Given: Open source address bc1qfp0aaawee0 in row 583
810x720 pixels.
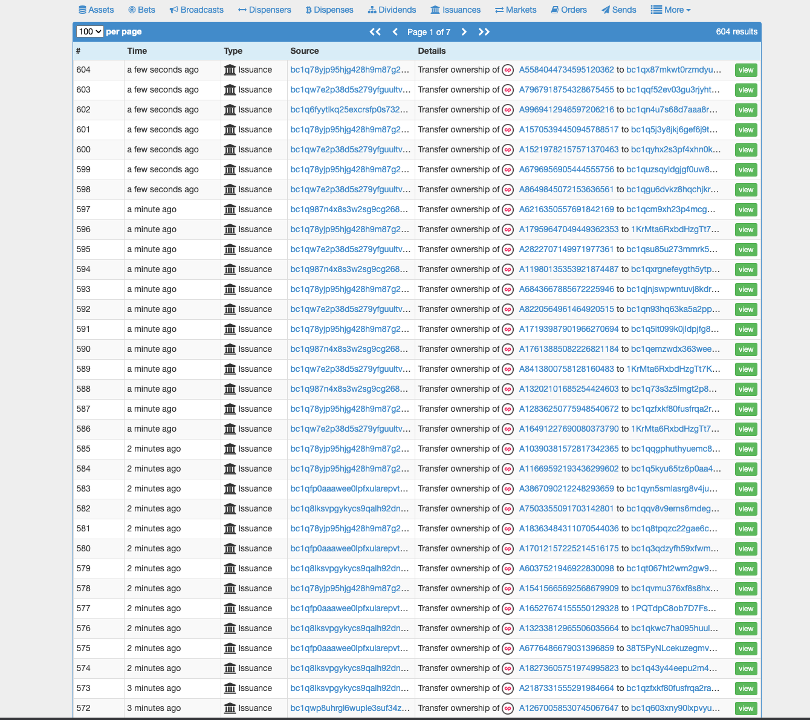Looking at the screenshot, I should pyautogui.click(x=349, y=488).
